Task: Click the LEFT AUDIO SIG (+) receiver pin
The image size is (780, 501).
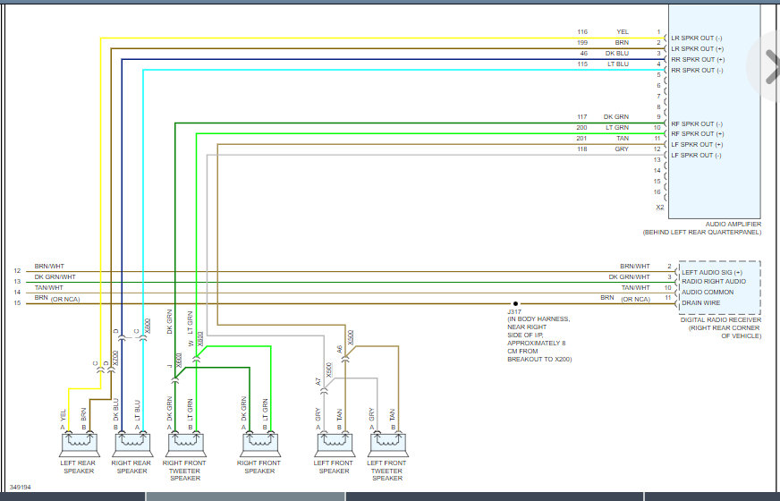Action: point(713,271)
